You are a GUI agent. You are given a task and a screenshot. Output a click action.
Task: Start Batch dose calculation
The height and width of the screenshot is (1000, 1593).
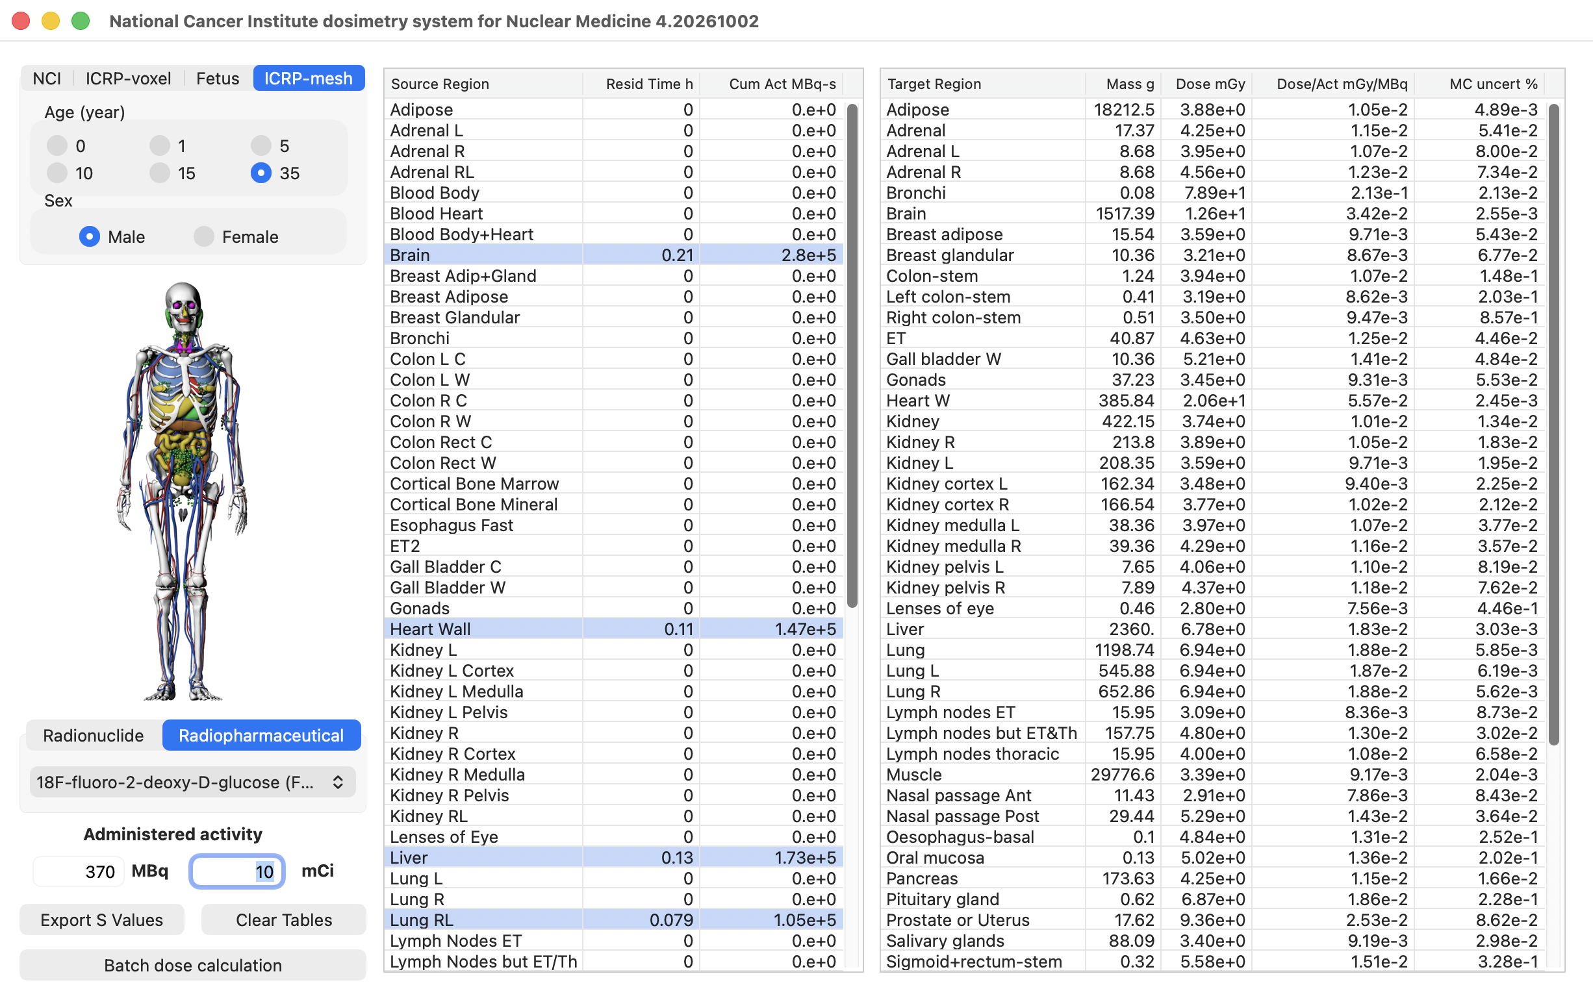tap(192, 965)
